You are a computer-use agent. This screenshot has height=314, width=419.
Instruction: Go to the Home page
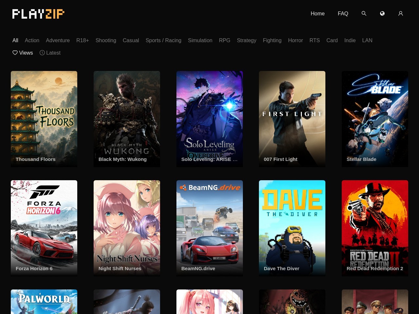tap(318, 13)
